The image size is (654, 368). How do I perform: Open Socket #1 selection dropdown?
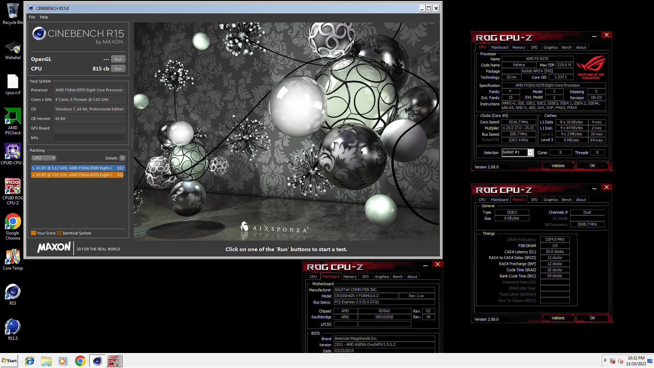tap(530, 153)
